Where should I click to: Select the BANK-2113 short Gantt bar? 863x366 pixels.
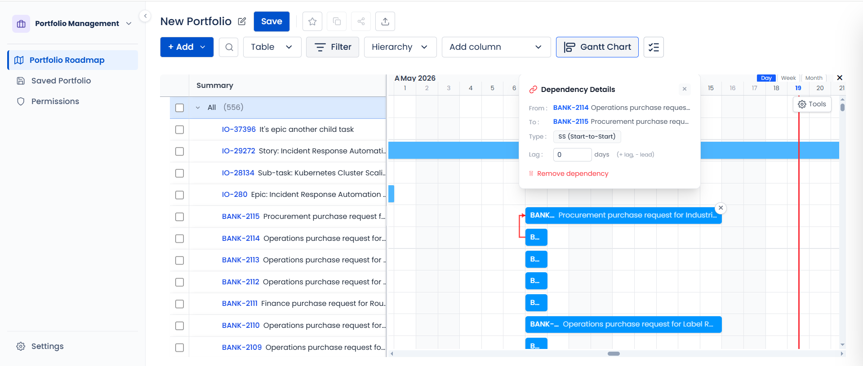(x=536, y=259)
